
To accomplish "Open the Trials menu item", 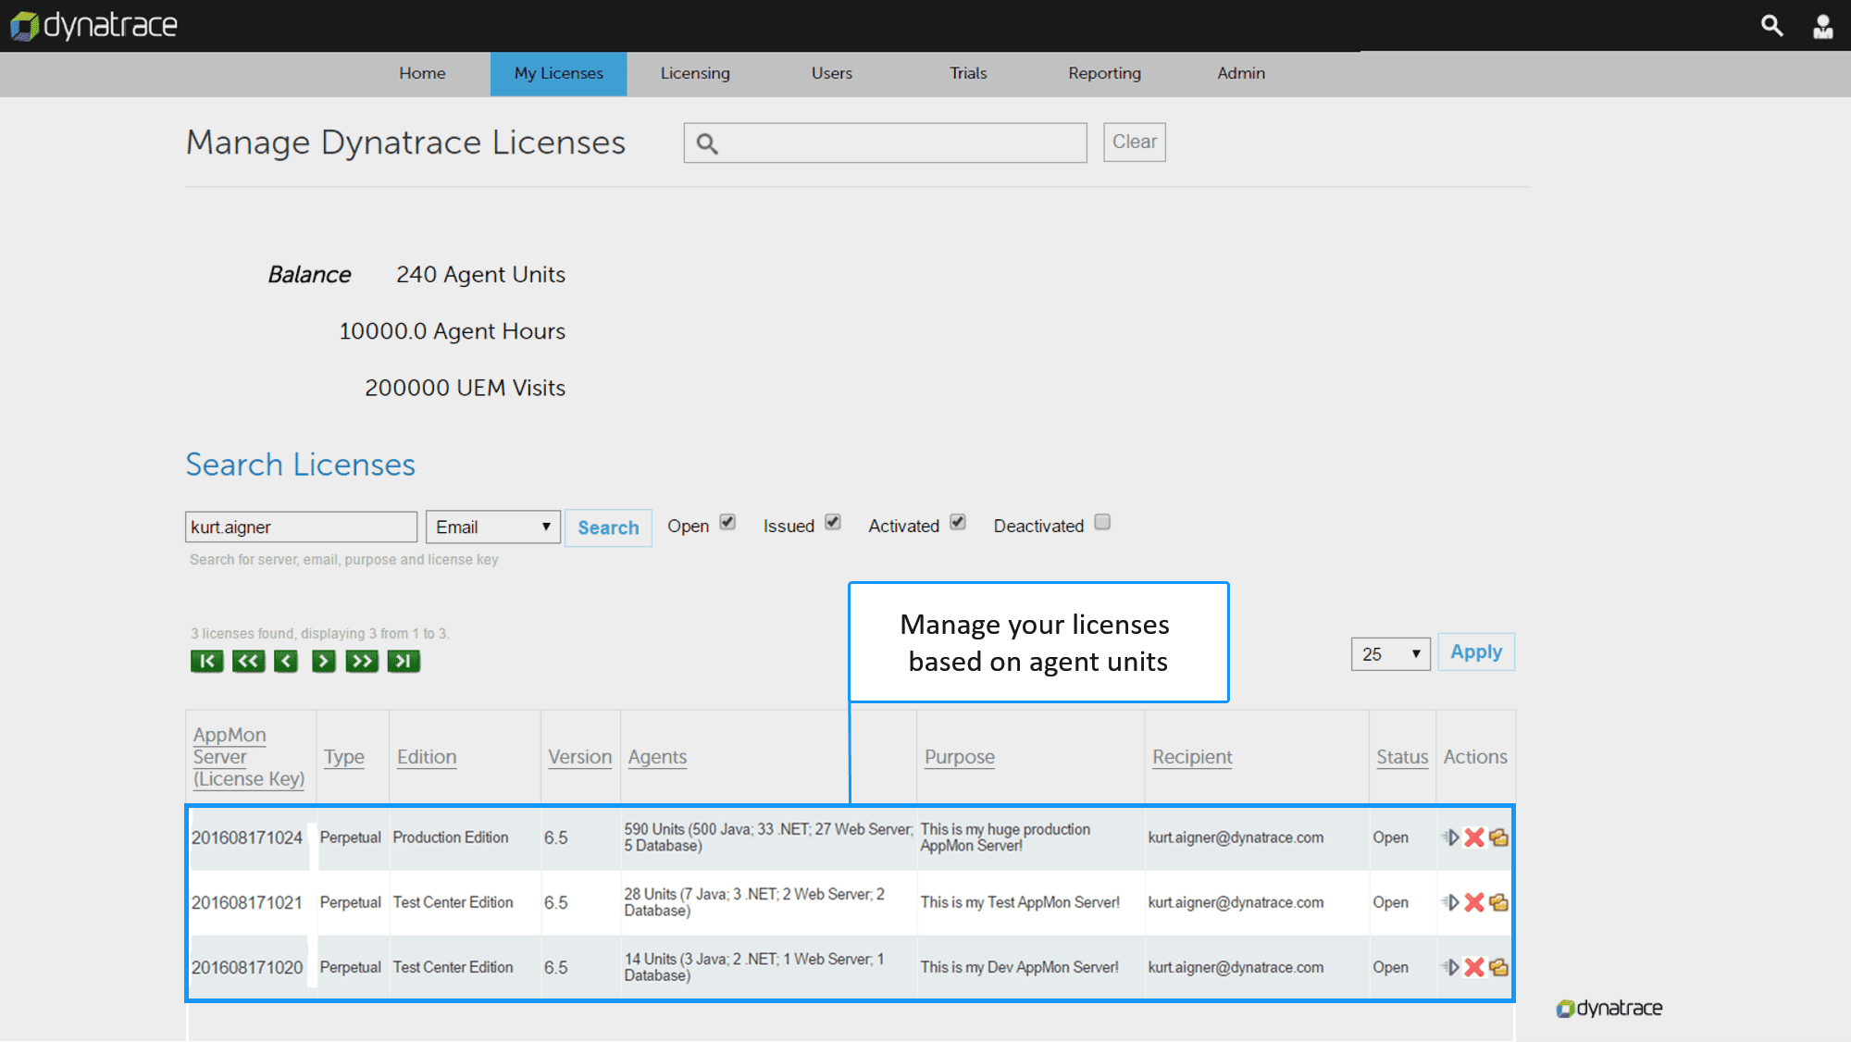I will pyautogui.click(x=968, y=73).
